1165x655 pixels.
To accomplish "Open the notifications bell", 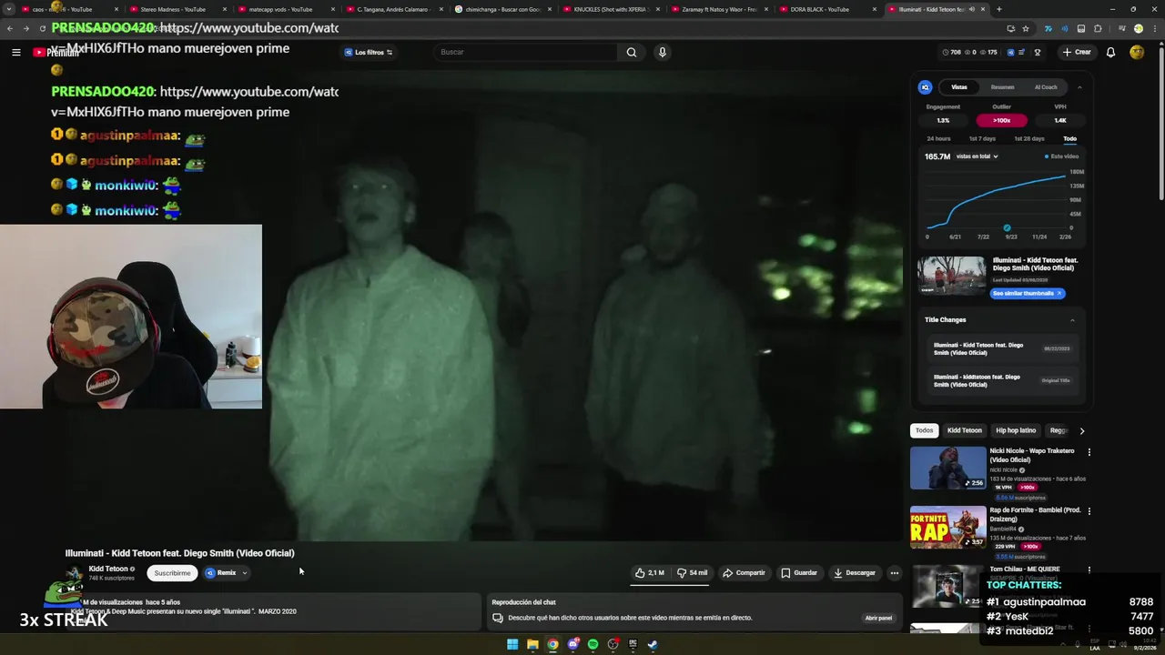I will pyautogui.click(x=1110, y=52).
